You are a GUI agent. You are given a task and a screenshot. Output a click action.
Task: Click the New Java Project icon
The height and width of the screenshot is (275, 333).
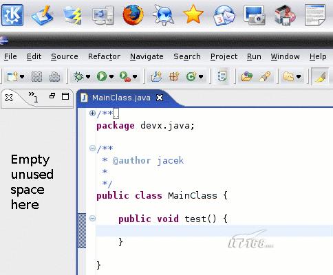pos(156,76)
